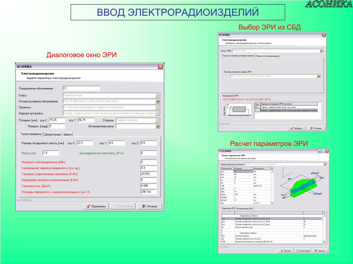Click Площадь поверхности field 296.142
Image resolution: width=353 pixels, height=264 pixels.
[149, 192]
